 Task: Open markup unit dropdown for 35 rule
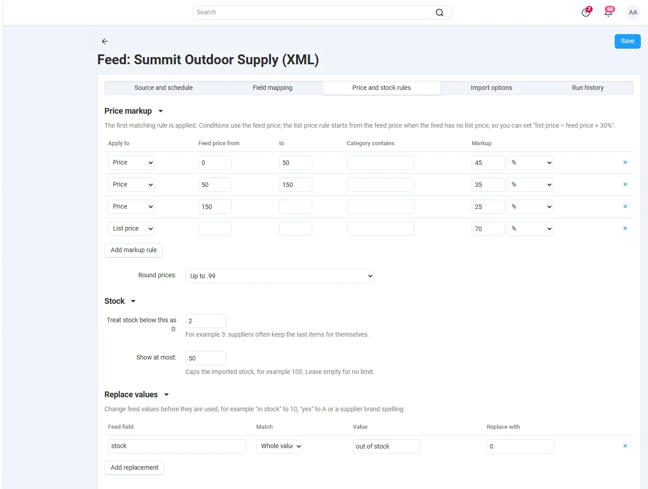click(530, 185)
